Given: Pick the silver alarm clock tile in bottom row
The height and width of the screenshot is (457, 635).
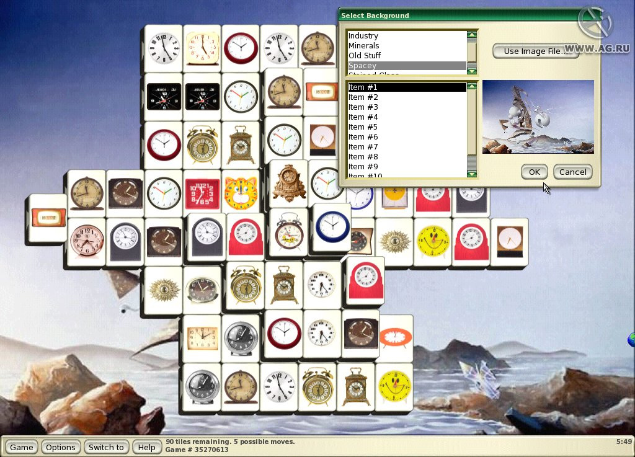Looking at the screenshot, I should coord(202,387).
